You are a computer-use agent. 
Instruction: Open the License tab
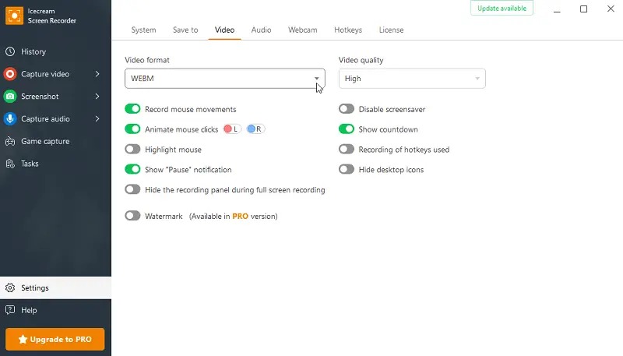pyautogui.click(x=392, y=30)
